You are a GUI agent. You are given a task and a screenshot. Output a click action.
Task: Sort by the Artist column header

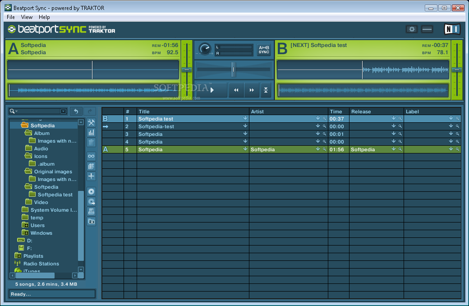288,111
